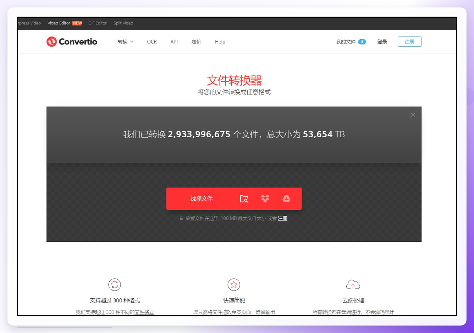The image size is (474, 333).
Task: Click the 选择文件 button
Action: 202,199
